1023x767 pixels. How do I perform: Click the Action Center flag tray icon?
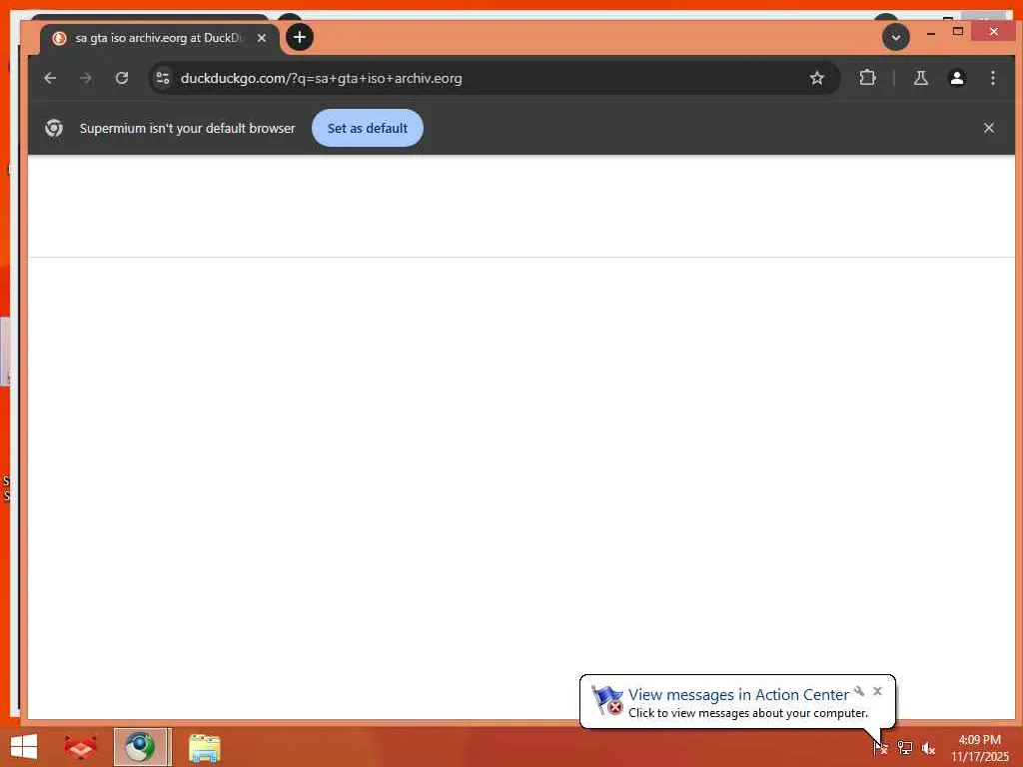[880, 747]
